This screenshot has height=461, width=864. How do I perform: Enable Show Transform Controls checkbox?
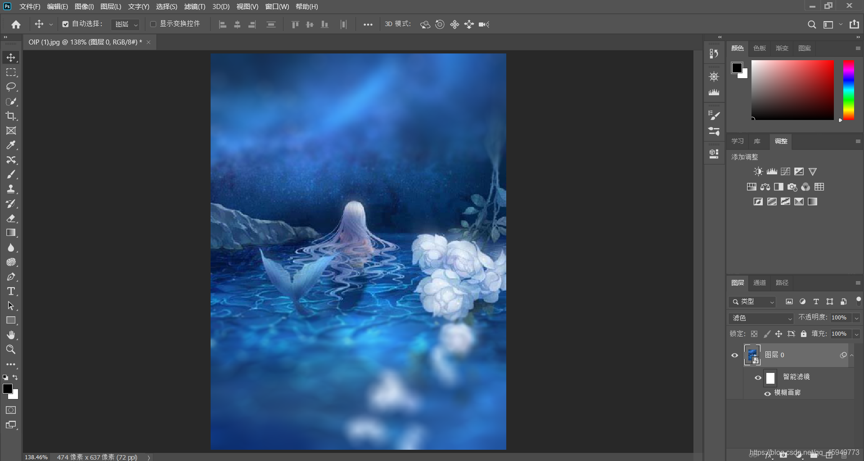[x=153, y=24]
